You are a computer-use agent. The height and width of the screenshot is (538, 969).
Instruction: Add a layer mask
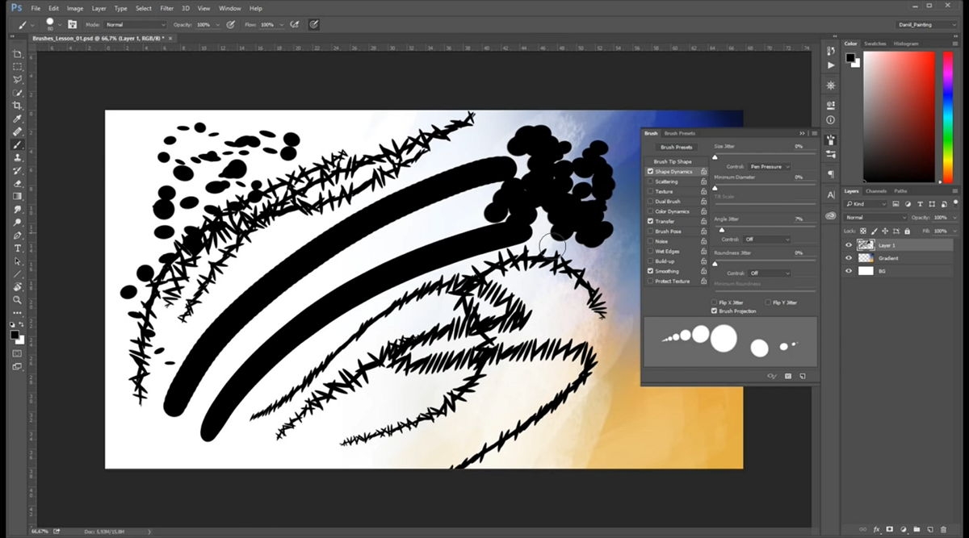click(x=890, y=528)
